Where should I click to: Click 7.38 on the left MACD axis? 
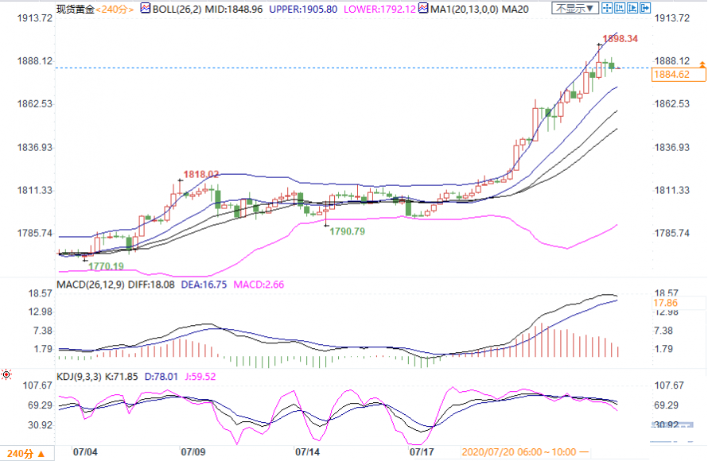(43, 331)
